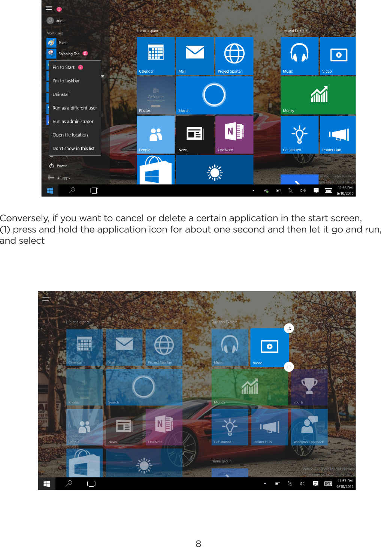Open Search (Cortana) tile in upper screenshot

[x=215, y=95]
